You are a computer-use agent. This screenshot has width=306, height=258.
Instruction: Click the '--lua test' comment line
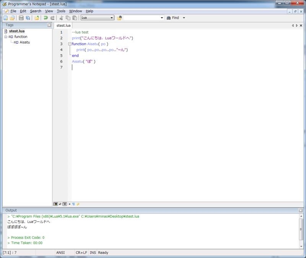pyautogui.click(x=80, y=32)
